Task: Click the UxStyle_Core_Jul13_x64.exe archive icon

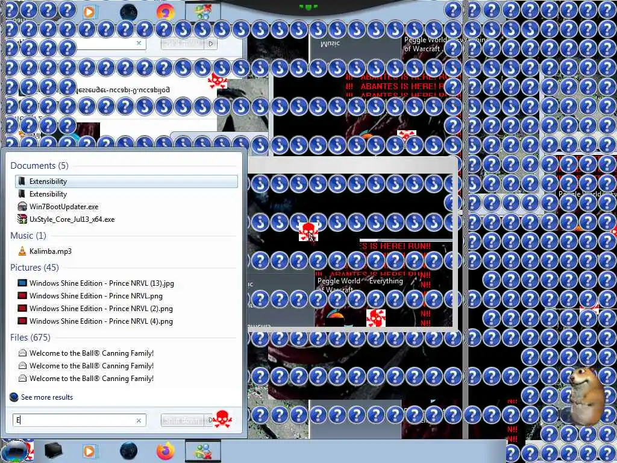Action: pos(22,219)
